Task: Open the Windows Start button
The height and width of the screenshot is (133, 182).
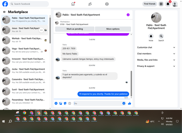Action: pyautogui.click(x=3, y=121)
